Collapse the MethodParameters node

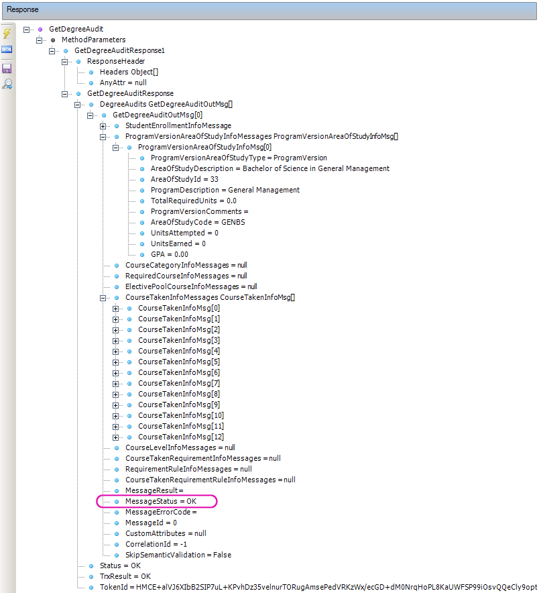[40, 40]
